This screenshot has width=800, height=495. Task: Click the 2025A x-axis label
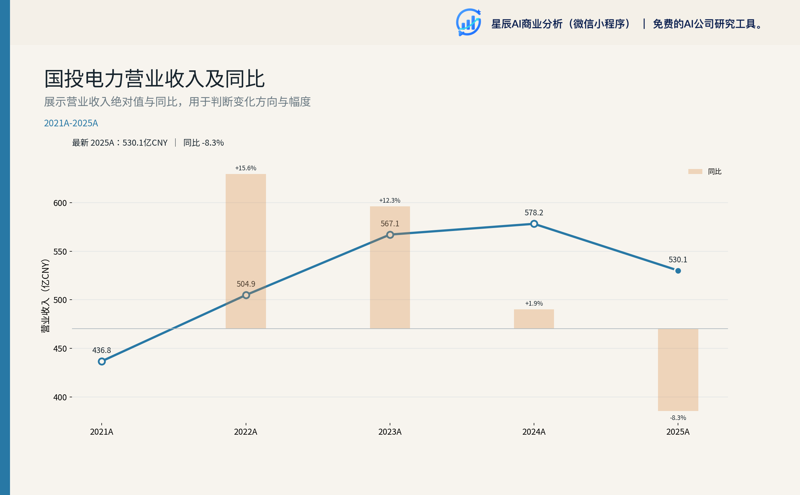coord(678,432)
